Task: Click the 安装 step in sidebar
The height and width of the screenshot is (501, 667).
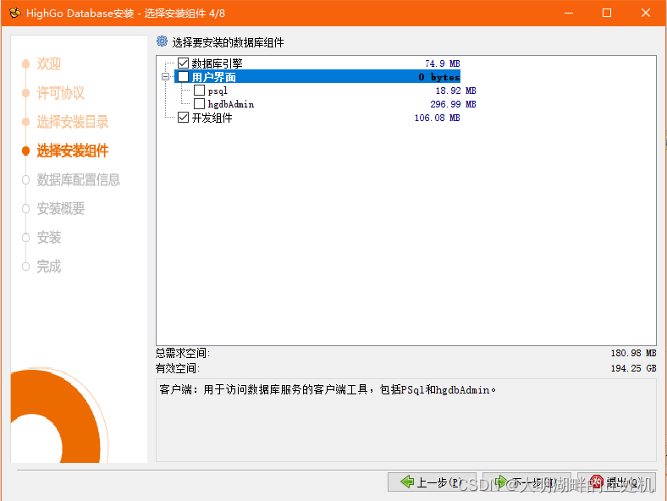Action: (48, 237)
